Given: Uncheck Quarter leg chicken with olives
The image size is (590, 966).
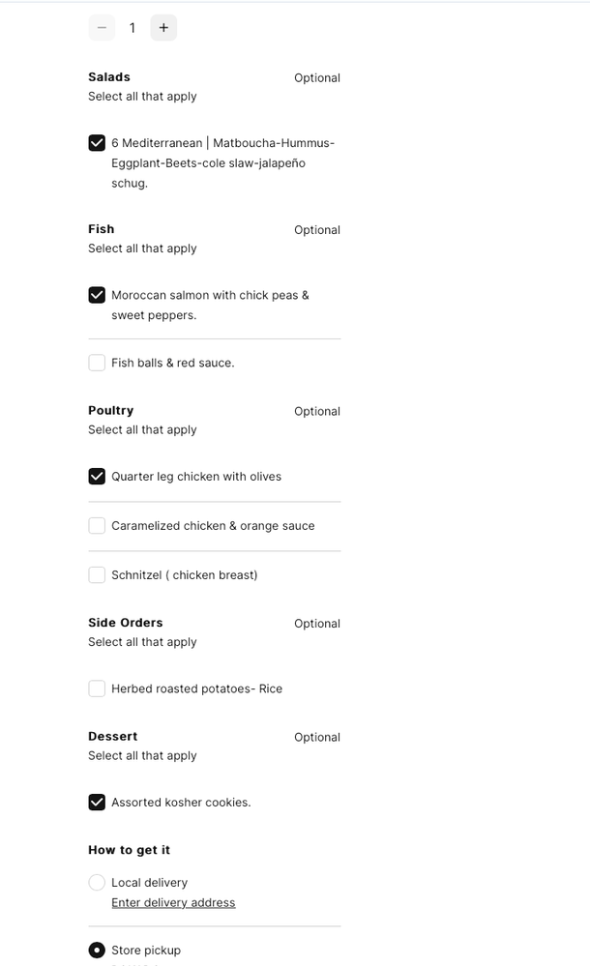Looking at the screenshot, I should pyautogui.click(x=97, y=476).
